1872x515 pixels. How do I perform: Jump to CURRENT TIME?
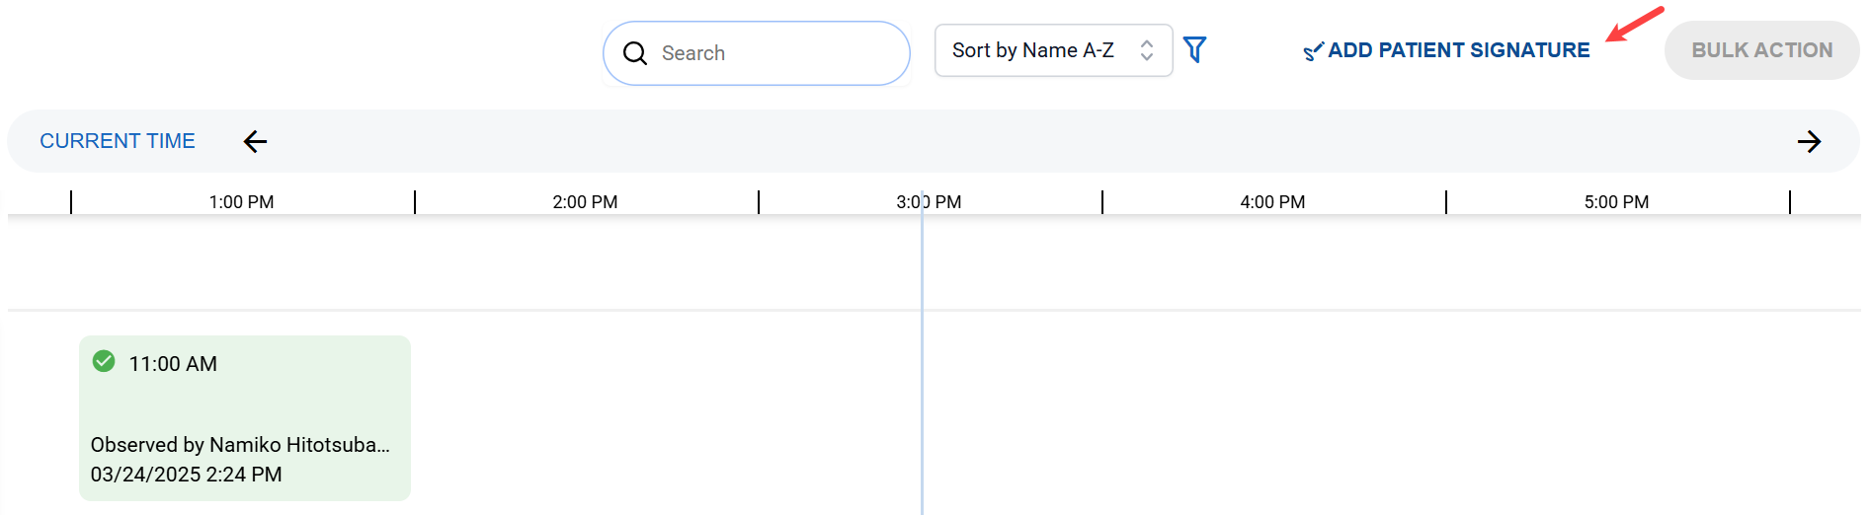coord(118,141)
